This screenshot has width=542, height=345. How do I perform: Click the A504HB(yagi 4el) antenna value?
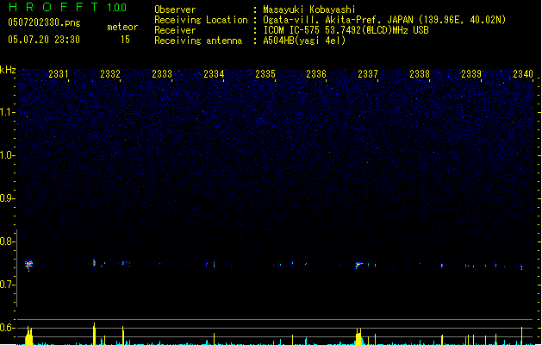304,41
